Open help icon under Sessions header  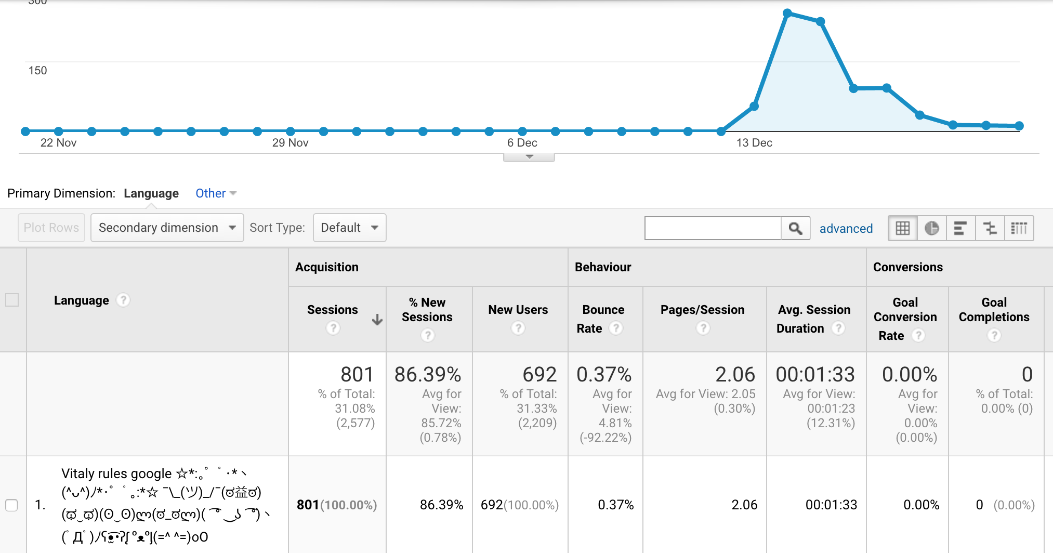click(333, 328)
